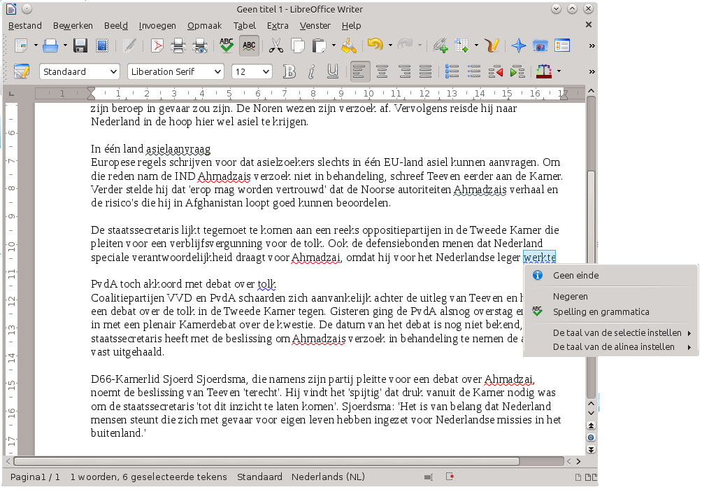Click the Standaard page style in status bar

click(259, 477)
